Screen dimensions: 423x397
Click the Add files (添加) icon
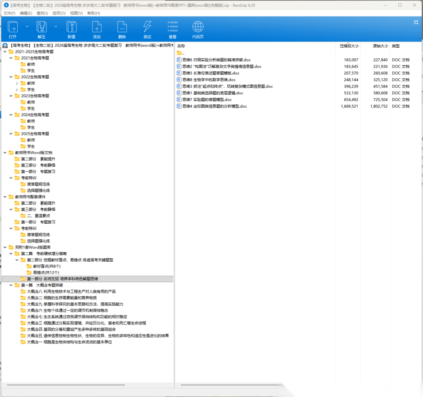point(97,27)
